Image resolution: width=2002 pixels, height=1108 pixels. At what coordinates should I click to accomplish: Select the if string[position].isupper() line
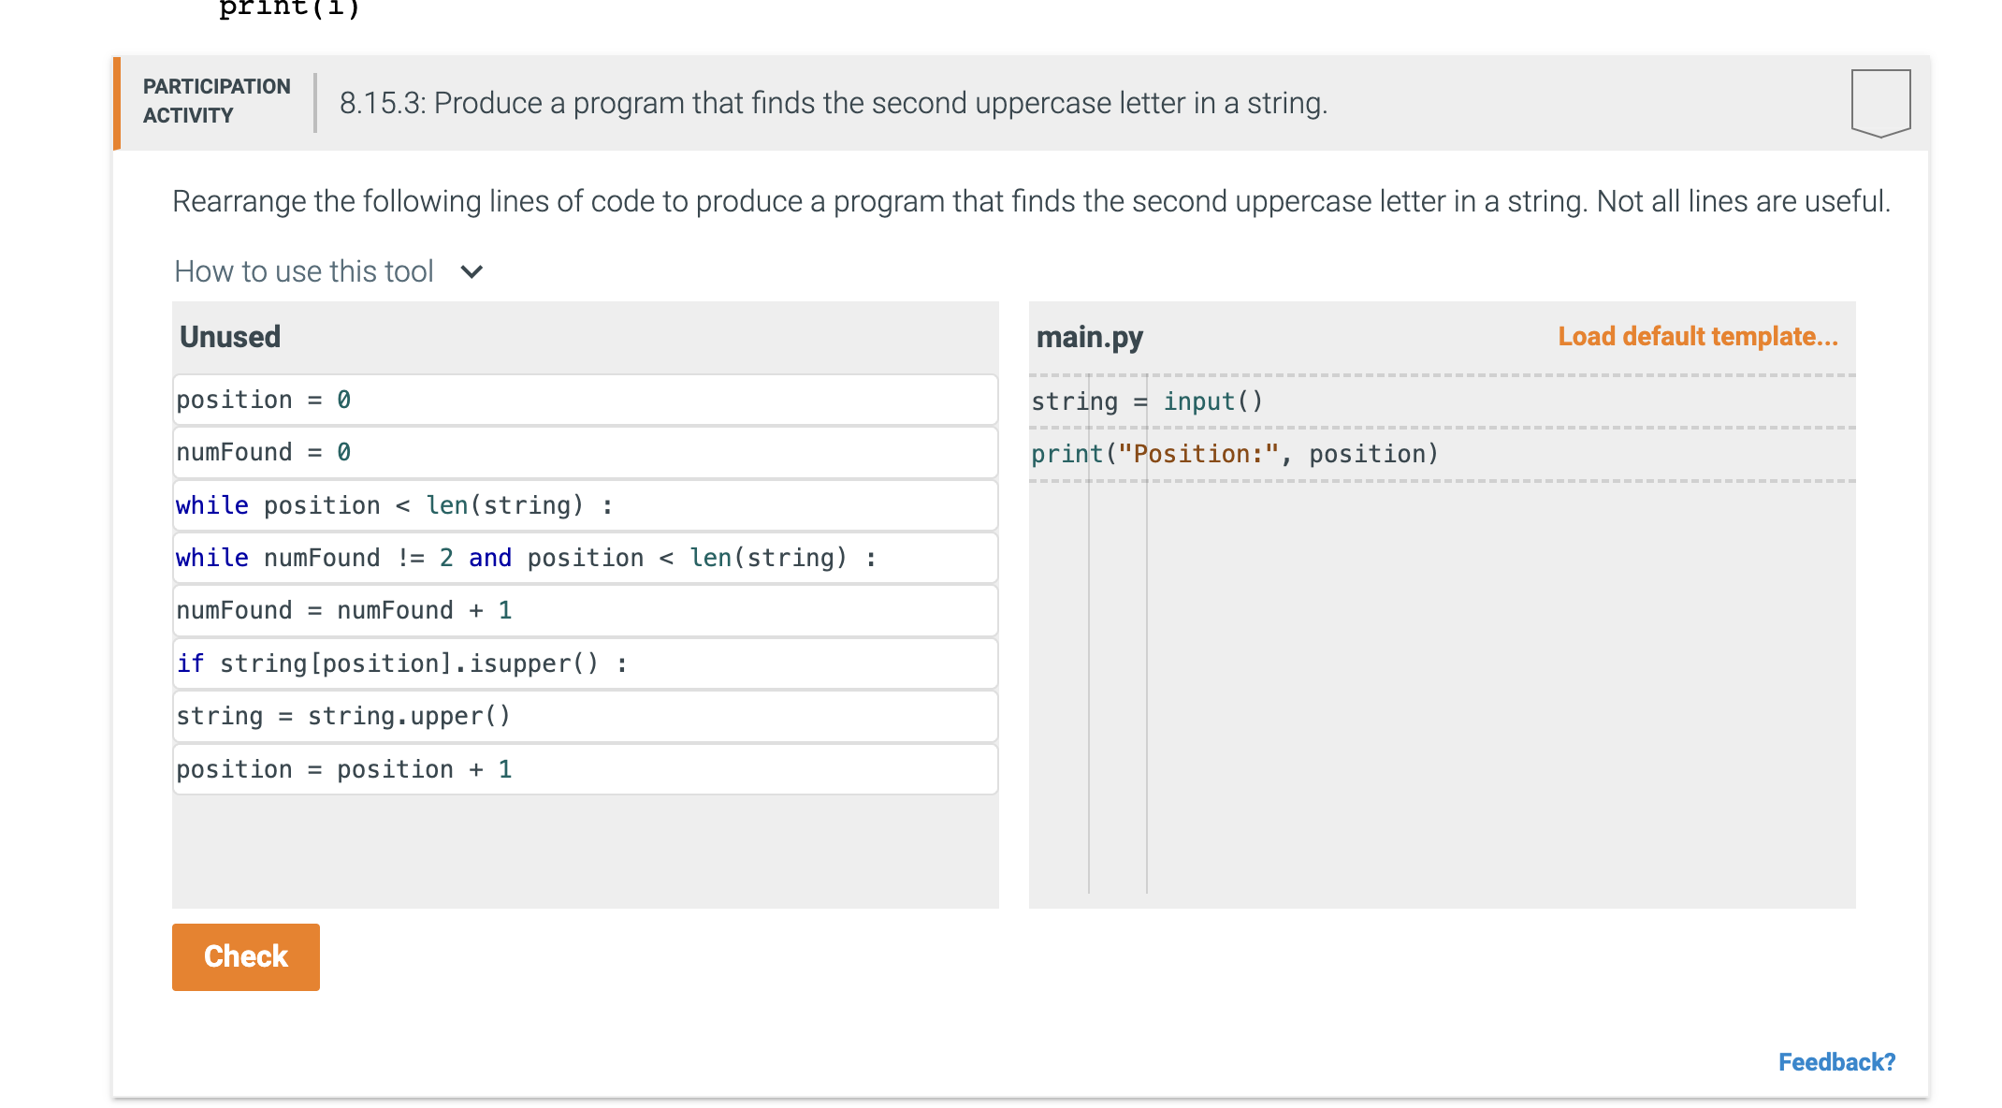click(586, 663)
